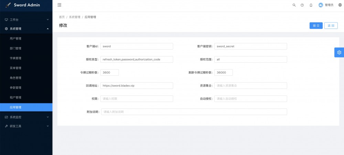This screenshot has height=155, width=344.
Task: Click the 系统监控 chart icon
Action: tap(6, 117)
